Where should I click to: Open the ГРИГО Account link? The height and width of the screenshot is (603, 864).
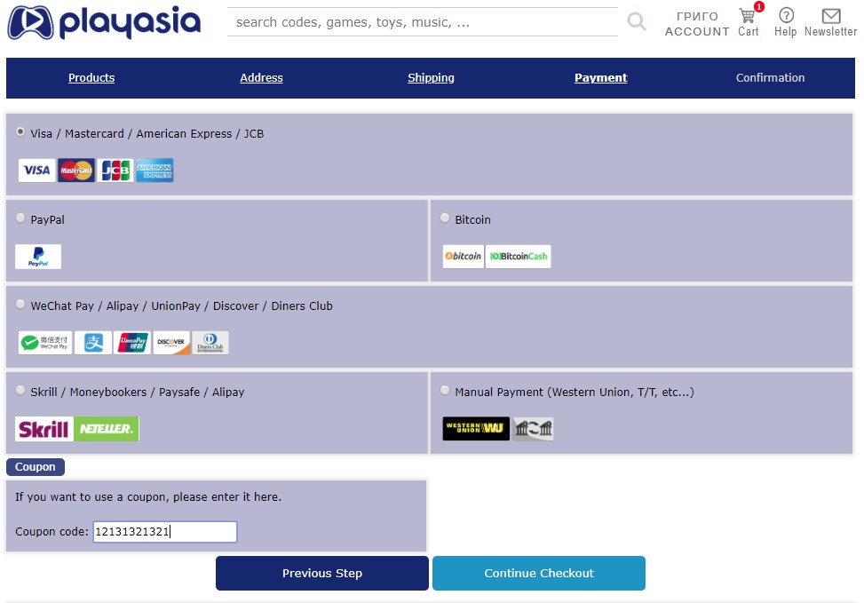point(697,24)
